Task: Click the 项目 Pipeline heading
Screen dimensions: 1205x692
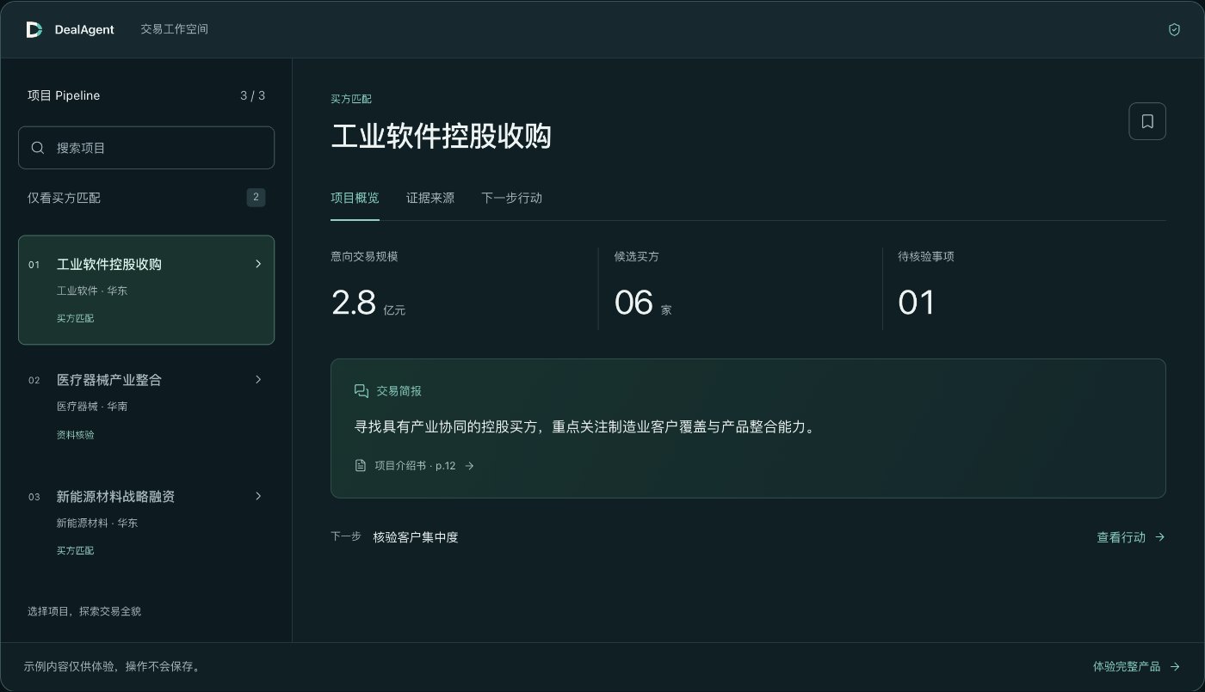Action: click(64, 95)
